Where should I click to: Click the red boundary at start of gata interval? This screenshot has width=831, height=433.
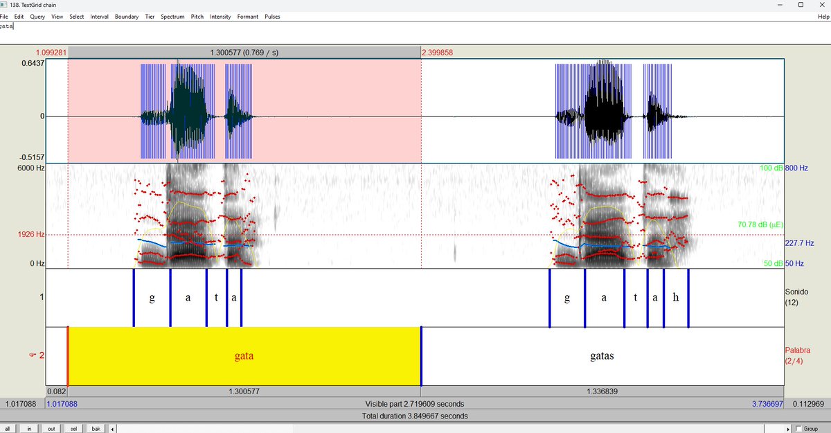tap(68, 356)
